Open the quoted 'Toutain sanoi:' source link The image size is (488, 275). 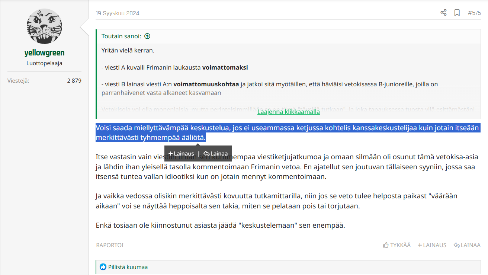tap(121, 36)
